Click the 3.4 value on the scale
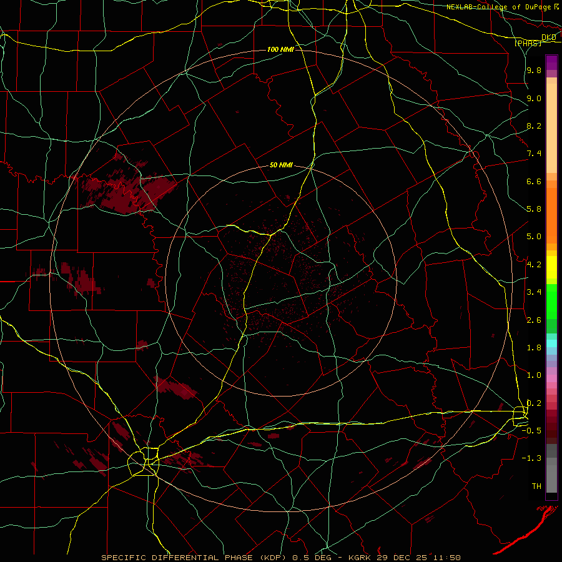Viewport: 562px width, 562px height. [x=534, y=292]
